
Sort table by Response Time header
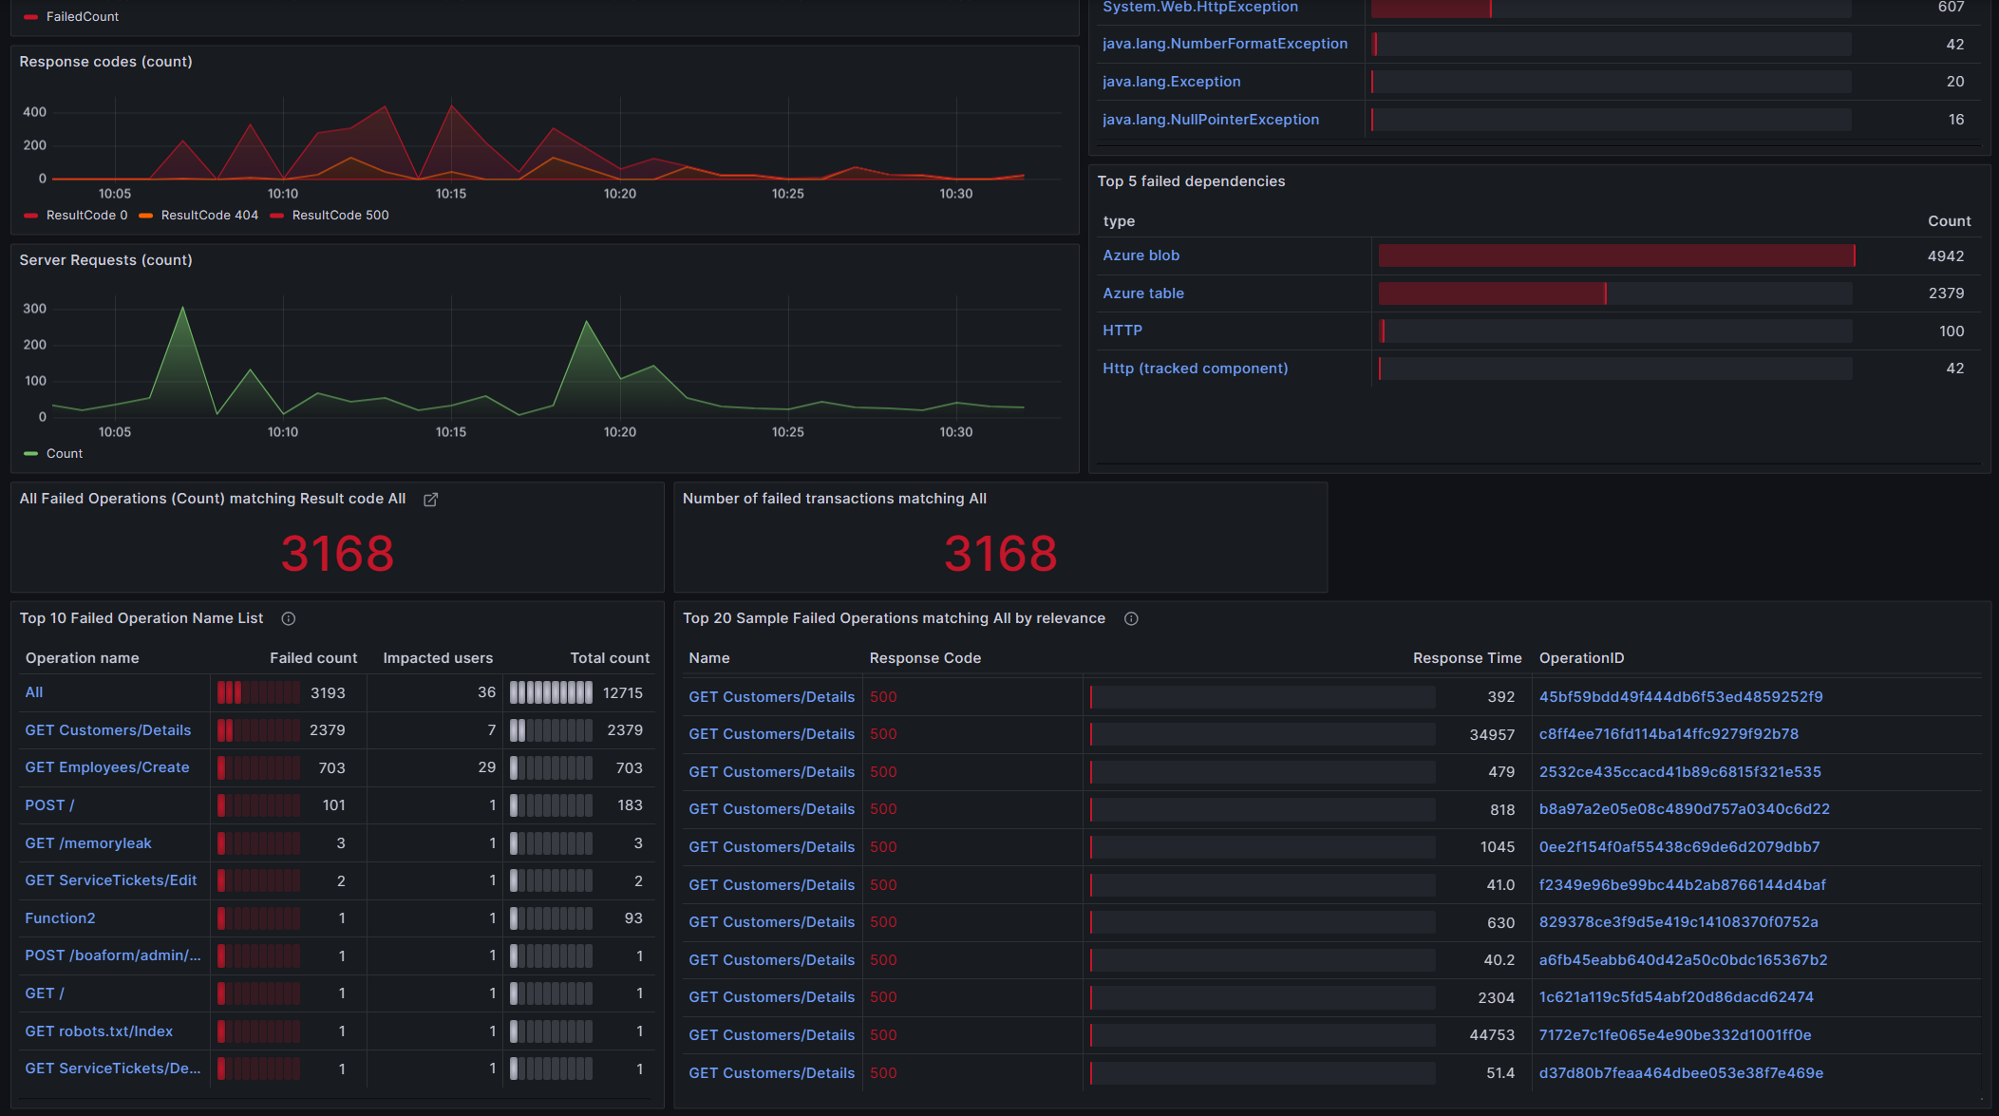coord(1466,658)
